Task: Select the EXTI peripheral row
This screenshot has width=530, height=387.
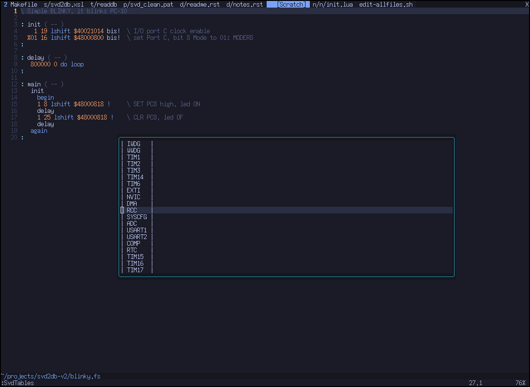Action: [x=133, y=190]
